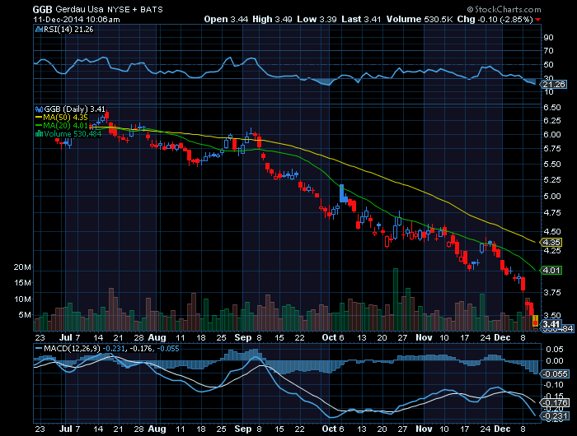Viewport: 577px width, 436px height.
Task: Click the 6.00 price axis label
Action: point(552,134)
